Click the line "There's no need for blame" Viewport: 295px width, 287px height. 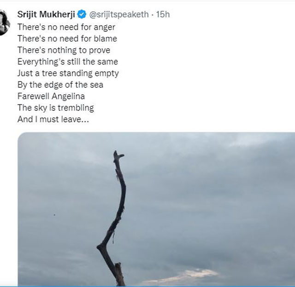[x=67, y=39]
